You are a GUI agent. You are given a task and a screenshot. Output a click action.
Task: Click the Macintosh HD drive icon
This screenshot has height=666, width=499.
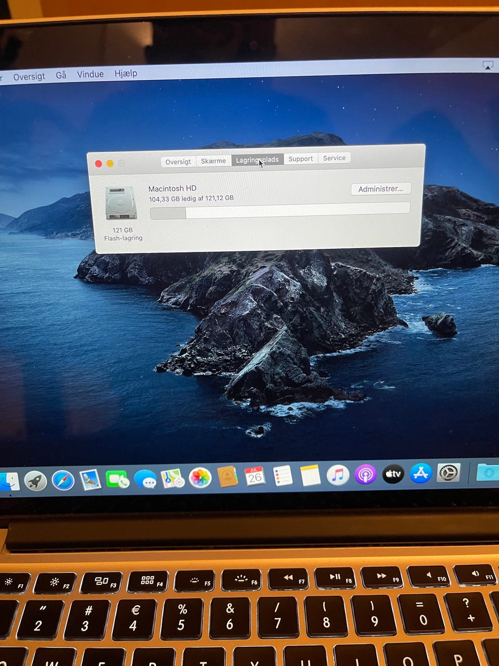(x=121, y=203)
